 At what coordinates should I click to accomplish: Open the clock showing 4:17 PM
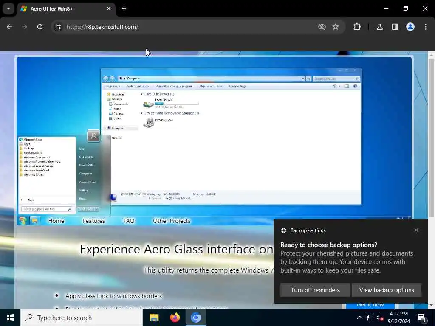[398, 318]
